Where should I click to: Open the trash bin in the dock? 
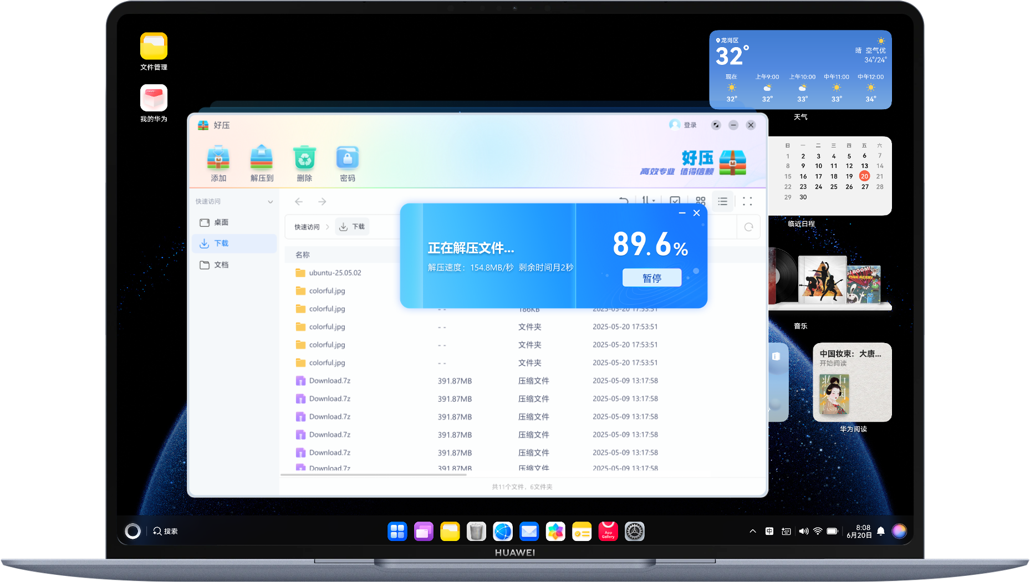click(x=476, y=532)
